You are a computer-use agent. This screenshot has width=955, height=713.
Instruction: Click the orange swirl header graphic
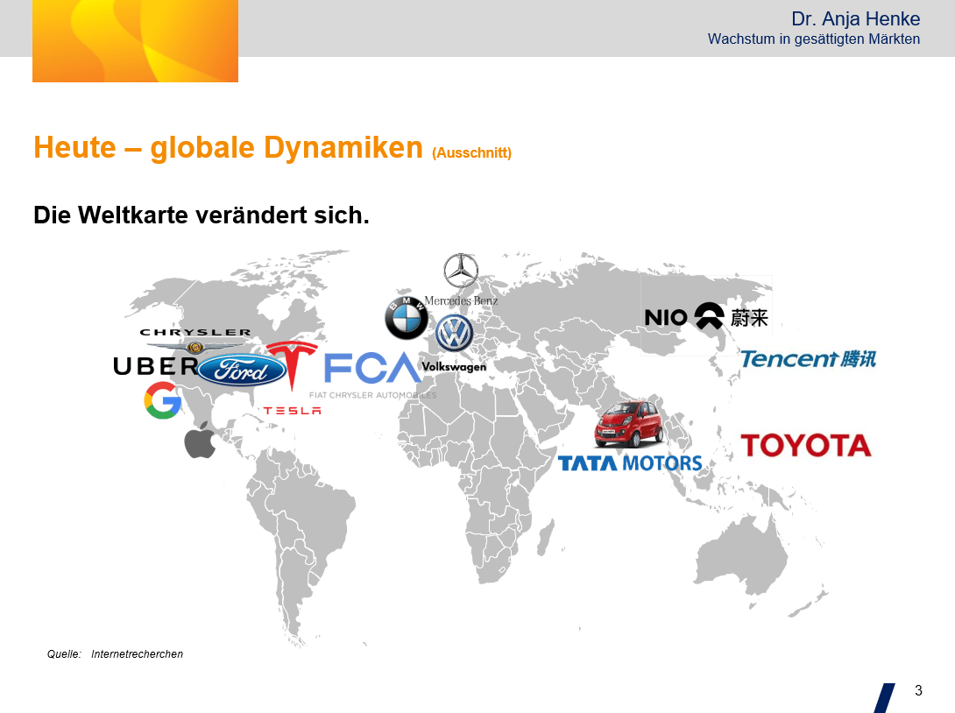(x=135, y=41)
